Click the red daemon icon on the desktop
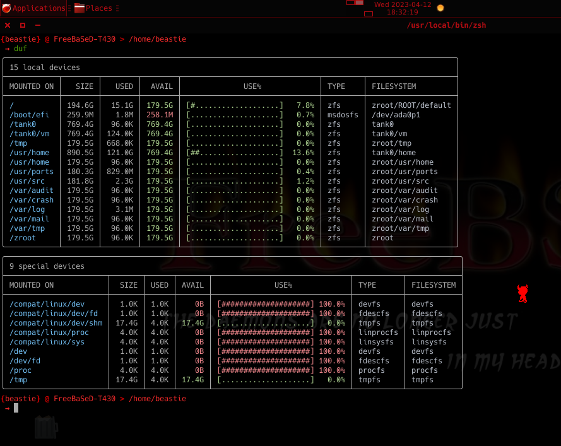Screen dimensions: 561x446 click(x=522, y=293)
